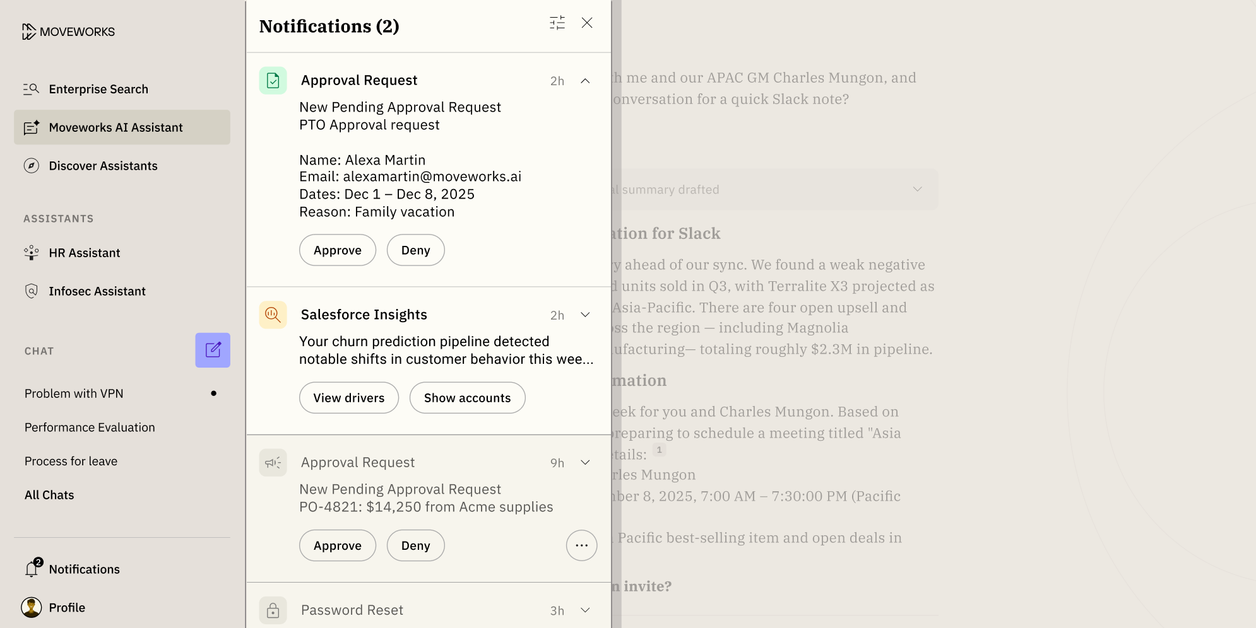Click Show accounts button
The image size is (1256, 628).
point(468,398)
